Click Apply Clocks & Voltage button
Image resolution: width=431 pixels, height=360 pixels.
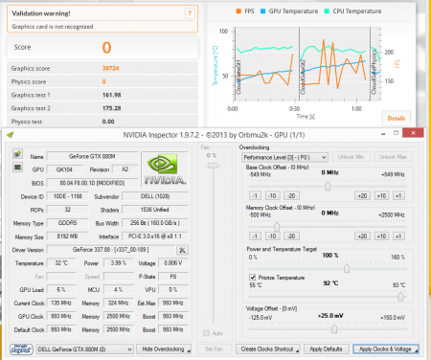pyautogui.click(x=386, y=349)
